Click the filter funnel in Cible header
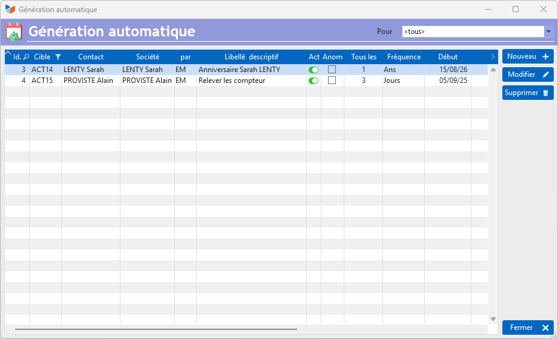 (x=58, y=57)
